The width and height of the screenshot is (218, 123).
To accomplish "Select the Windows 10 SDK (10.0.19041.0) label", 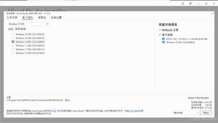I will [x=30, y=38].
